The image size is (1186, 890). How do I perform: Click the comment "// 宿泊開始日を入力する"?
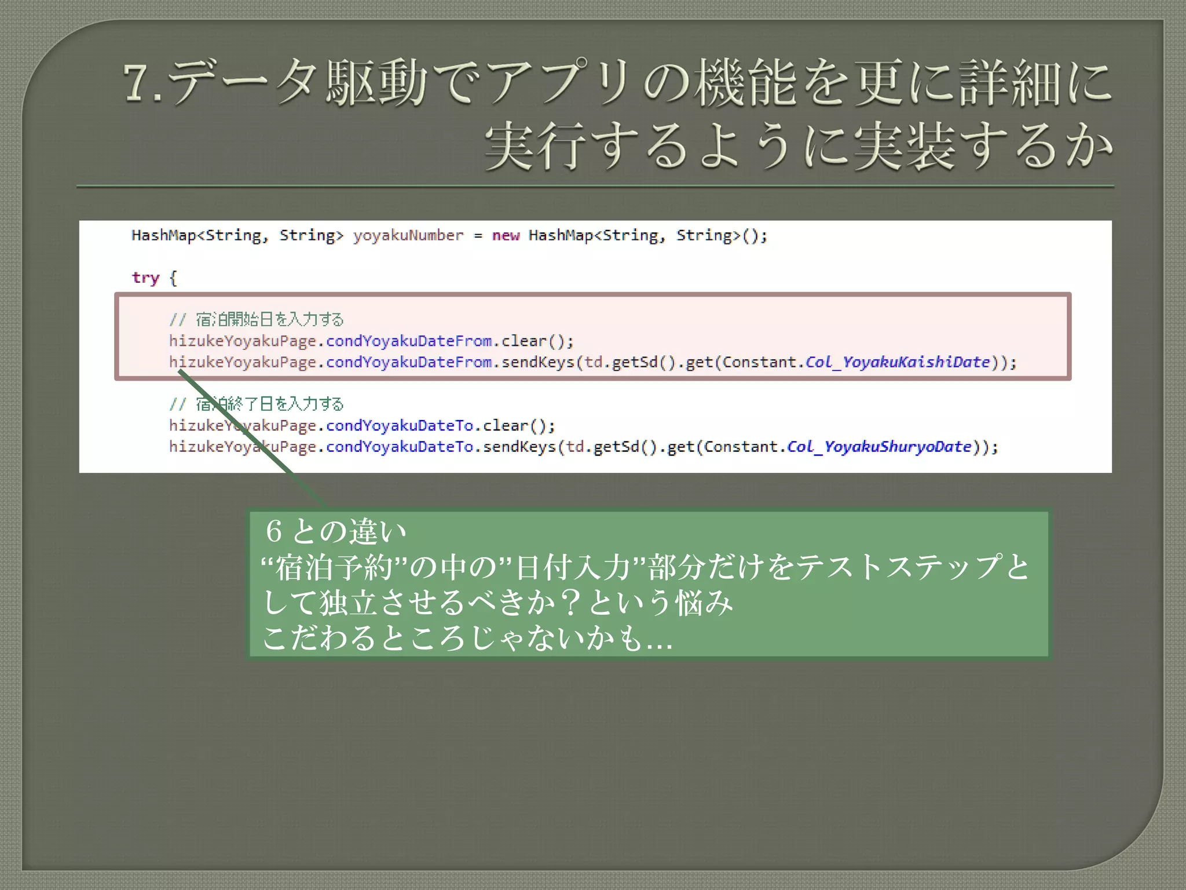(x=257, y=319)
